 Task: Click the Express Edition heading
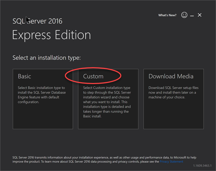[x=51, y=35]
